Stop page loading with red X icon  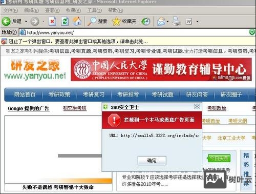click(52, 22)
